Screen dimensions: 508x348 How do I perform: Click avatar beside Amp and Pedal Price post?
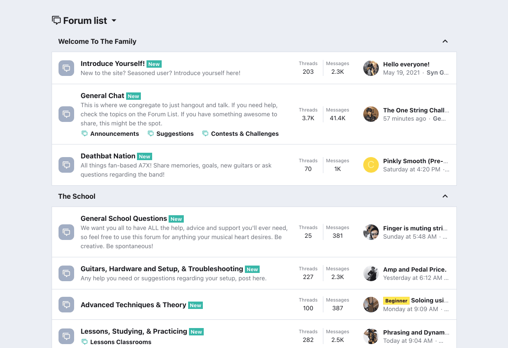(371, 273)
